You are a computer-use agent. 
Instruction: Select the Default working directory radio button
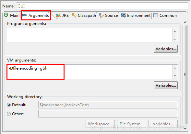9,105
